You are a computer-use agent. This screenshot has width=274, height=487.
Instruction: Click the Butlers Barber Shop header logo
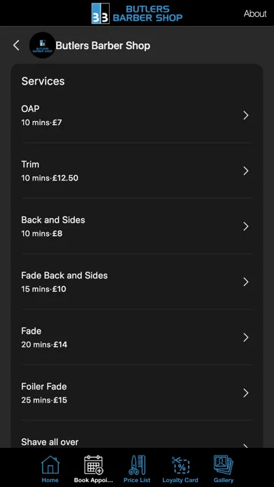coord(137,13)
